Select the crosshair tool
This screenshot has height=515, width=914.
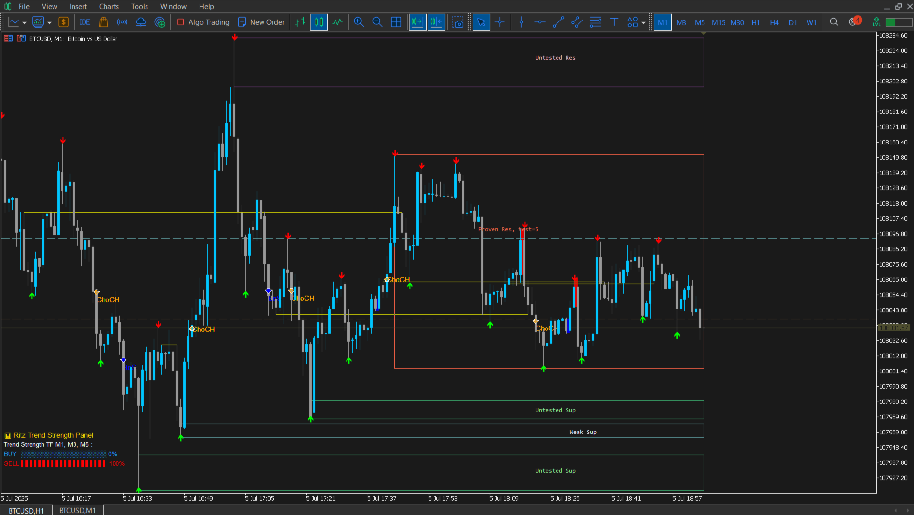pyautogui.click(x=500, y=22)
